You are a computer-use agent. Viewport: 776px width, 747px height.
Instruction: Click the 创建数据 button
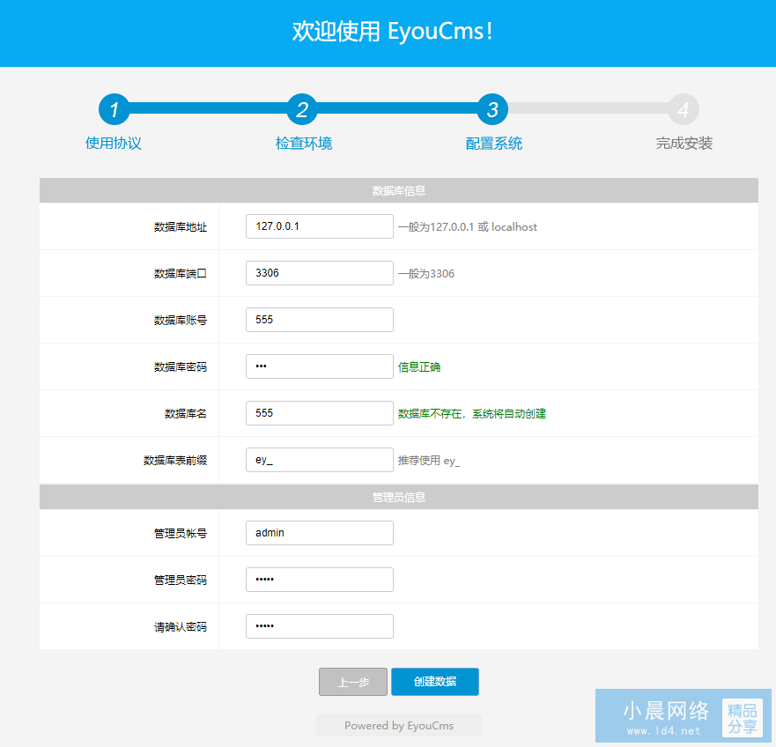(435, 682)
